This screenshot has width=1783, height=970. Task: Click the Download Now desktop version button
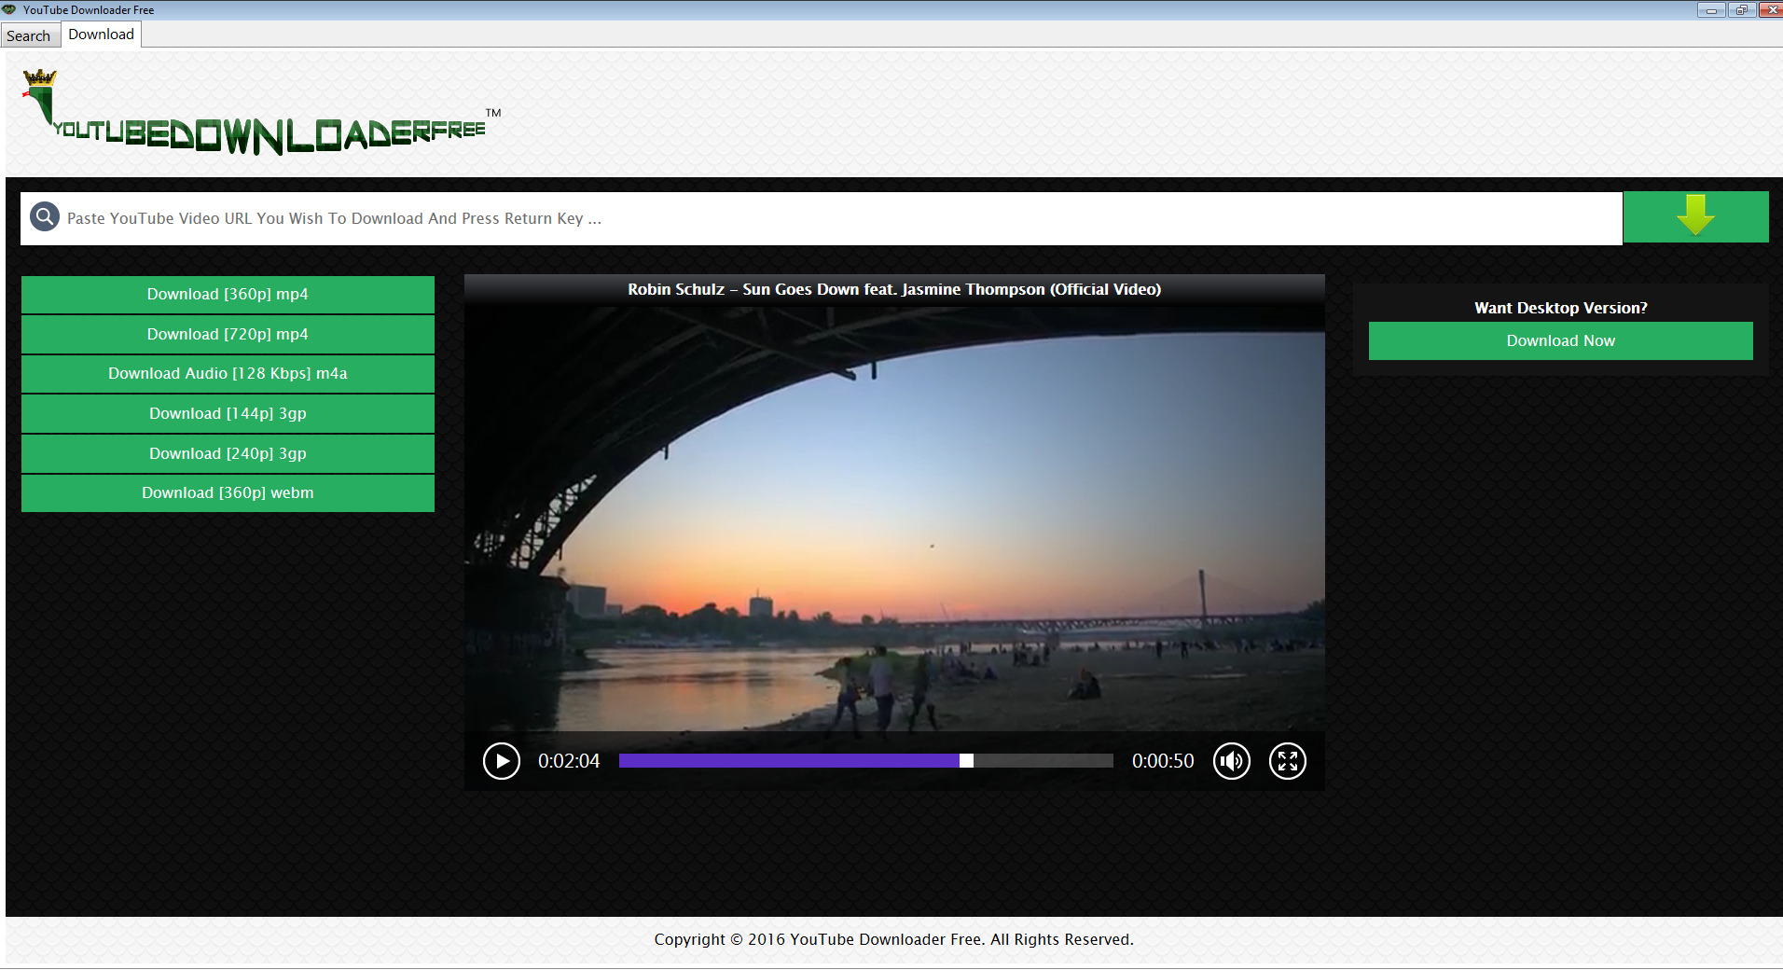1560,340
